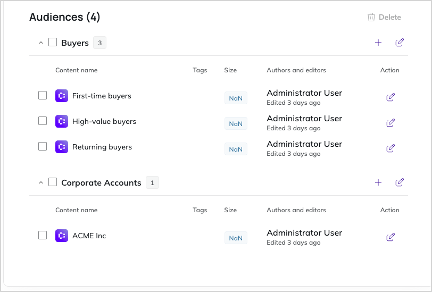Click Administrator User in First-time buyers row

coord(304,93)
